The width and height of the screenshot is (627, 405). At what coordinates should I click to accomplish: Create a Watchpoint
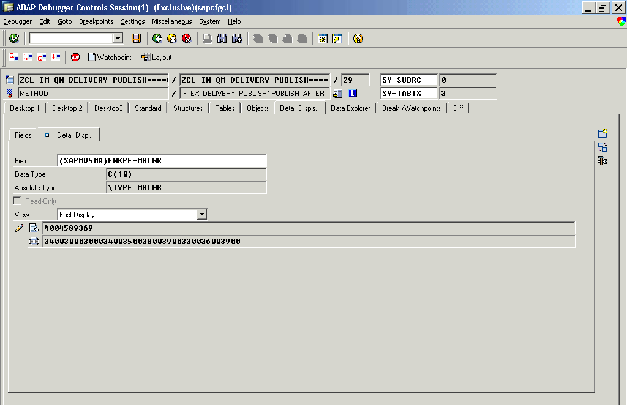(110, 57)
